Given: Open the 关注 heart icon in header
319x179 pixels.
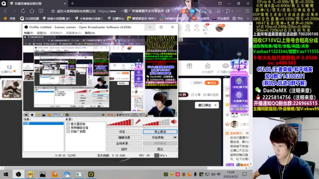Looking at the screenshot, I should coord(196,27).
